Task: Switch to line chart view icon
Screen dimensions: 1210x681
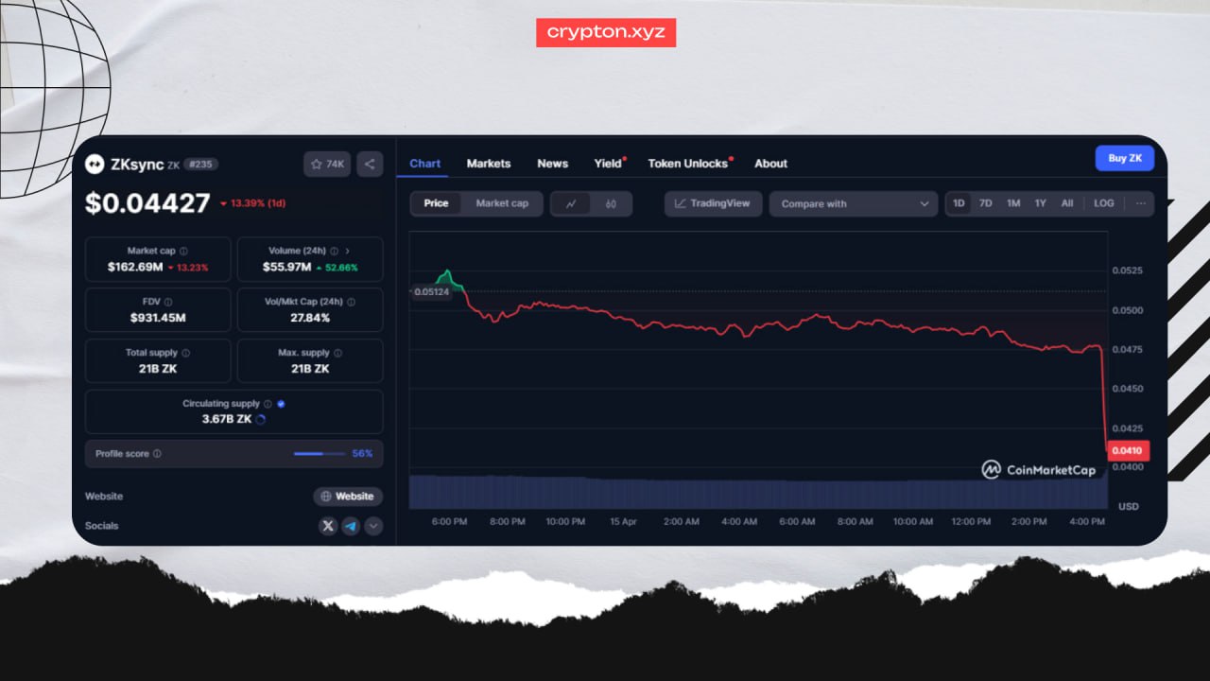Action: 571,203
